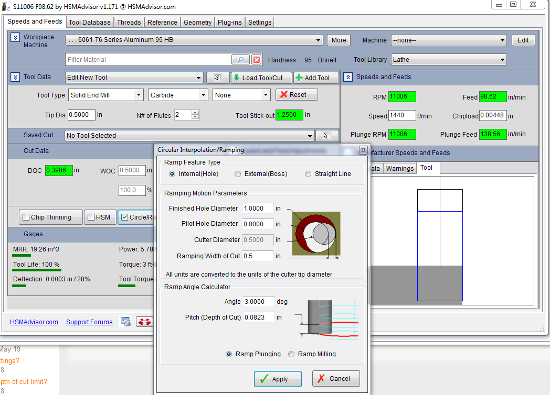Select the External(Boss) ramp feature
Image resolution: width=550 pixels, height=395 pixels.
pyautogui.click(x=238, y=174)
